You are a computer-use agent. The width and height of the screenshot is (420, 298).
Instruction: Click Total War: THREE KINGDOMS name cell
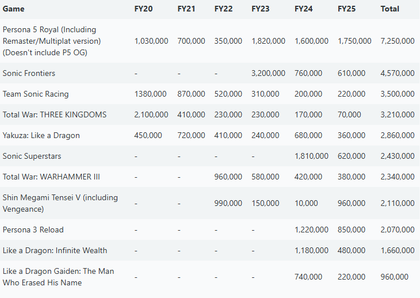click(x=55, y=114)
